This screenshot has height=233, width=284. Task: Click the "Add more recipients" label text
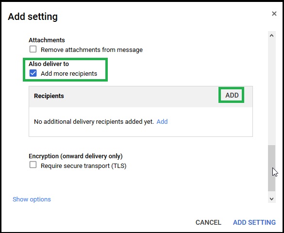69,74
